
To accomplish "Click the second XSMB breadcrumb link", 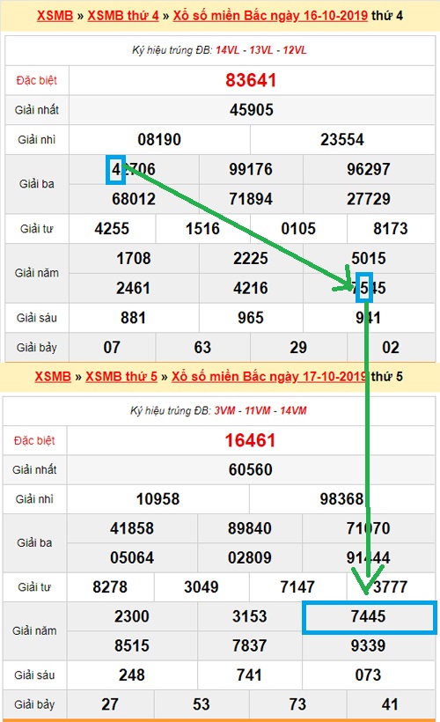I will pyautogui.click(x=53, y=376).
